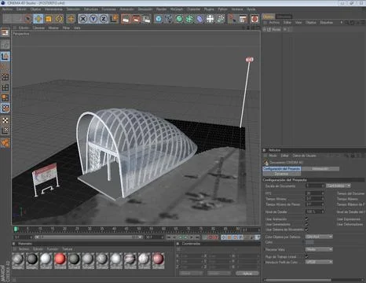Screen dimensions: 366x283
Task: Open the viewport Cámaras menu
Action: coord(38,28)
